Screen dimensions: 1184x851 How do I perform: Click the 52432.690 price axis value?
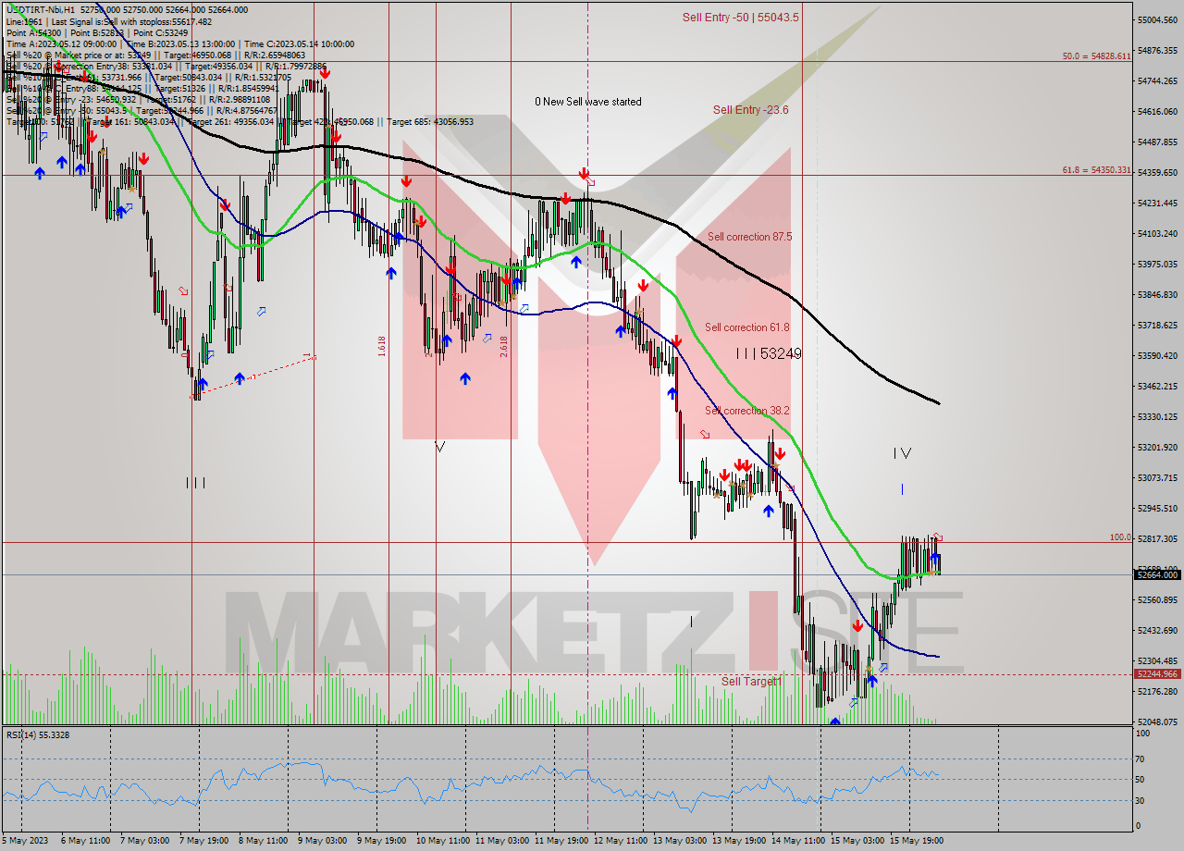1156,630
